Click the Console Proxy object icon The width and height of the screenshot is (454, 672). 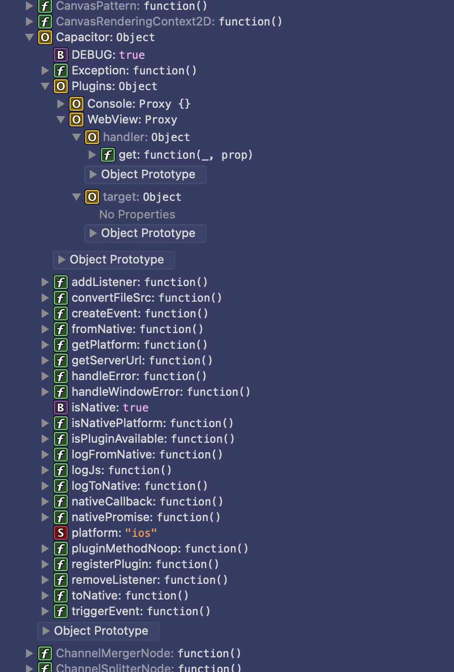point(76,104)
